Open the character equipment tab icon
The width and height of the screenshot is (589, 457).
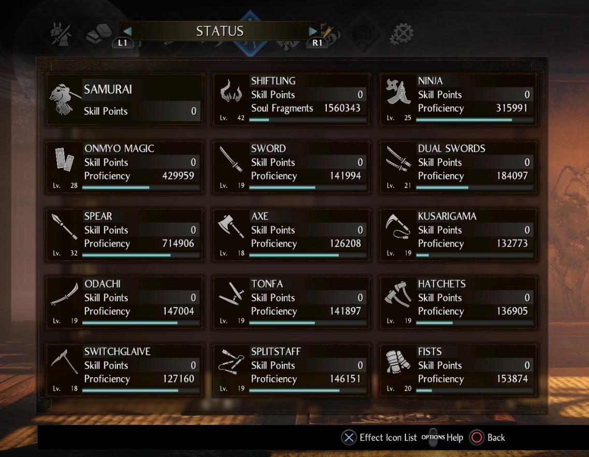click(x=61, y=34)
